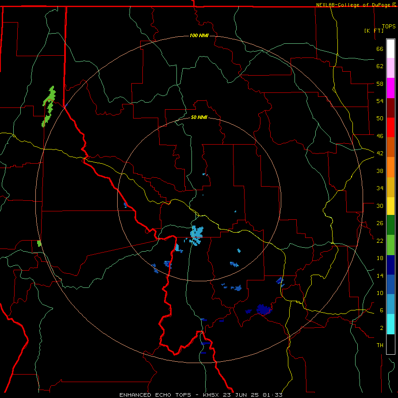Click the "NEXLAB-College of DuPage" header text

pos(353,5)
